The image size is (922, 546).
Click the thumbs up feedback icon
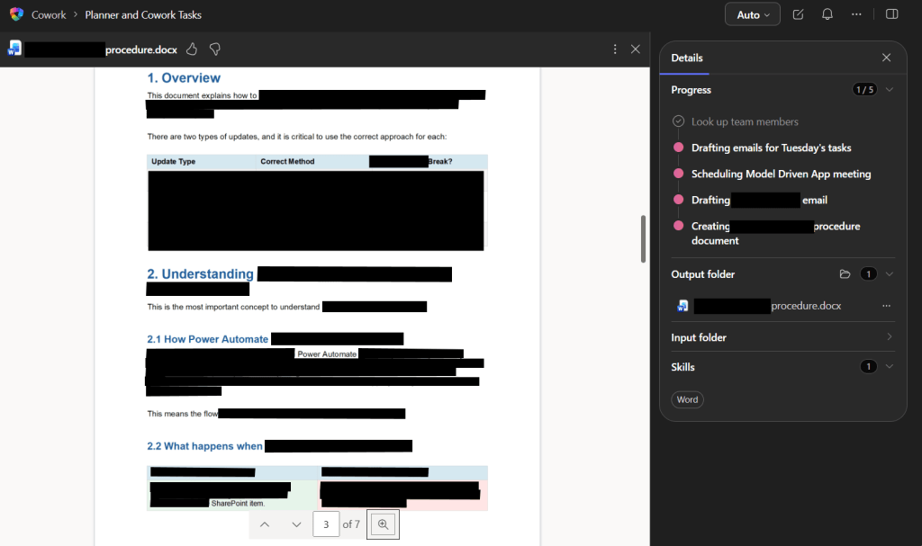[x=192, y=49]
